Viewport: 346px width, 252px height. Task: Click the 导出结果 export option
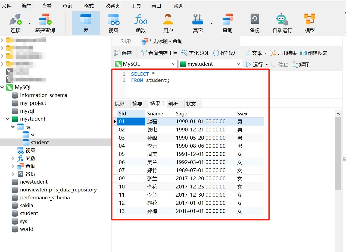[286, 53]
